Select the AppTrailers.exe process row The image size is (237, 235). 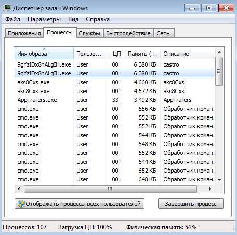click(115, 100)
